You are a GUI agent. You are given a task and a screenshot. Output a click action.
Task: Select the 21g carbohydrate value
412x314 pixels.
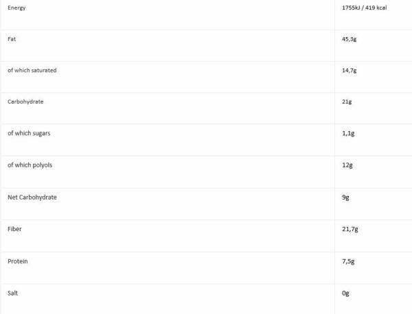pos(346,102)
